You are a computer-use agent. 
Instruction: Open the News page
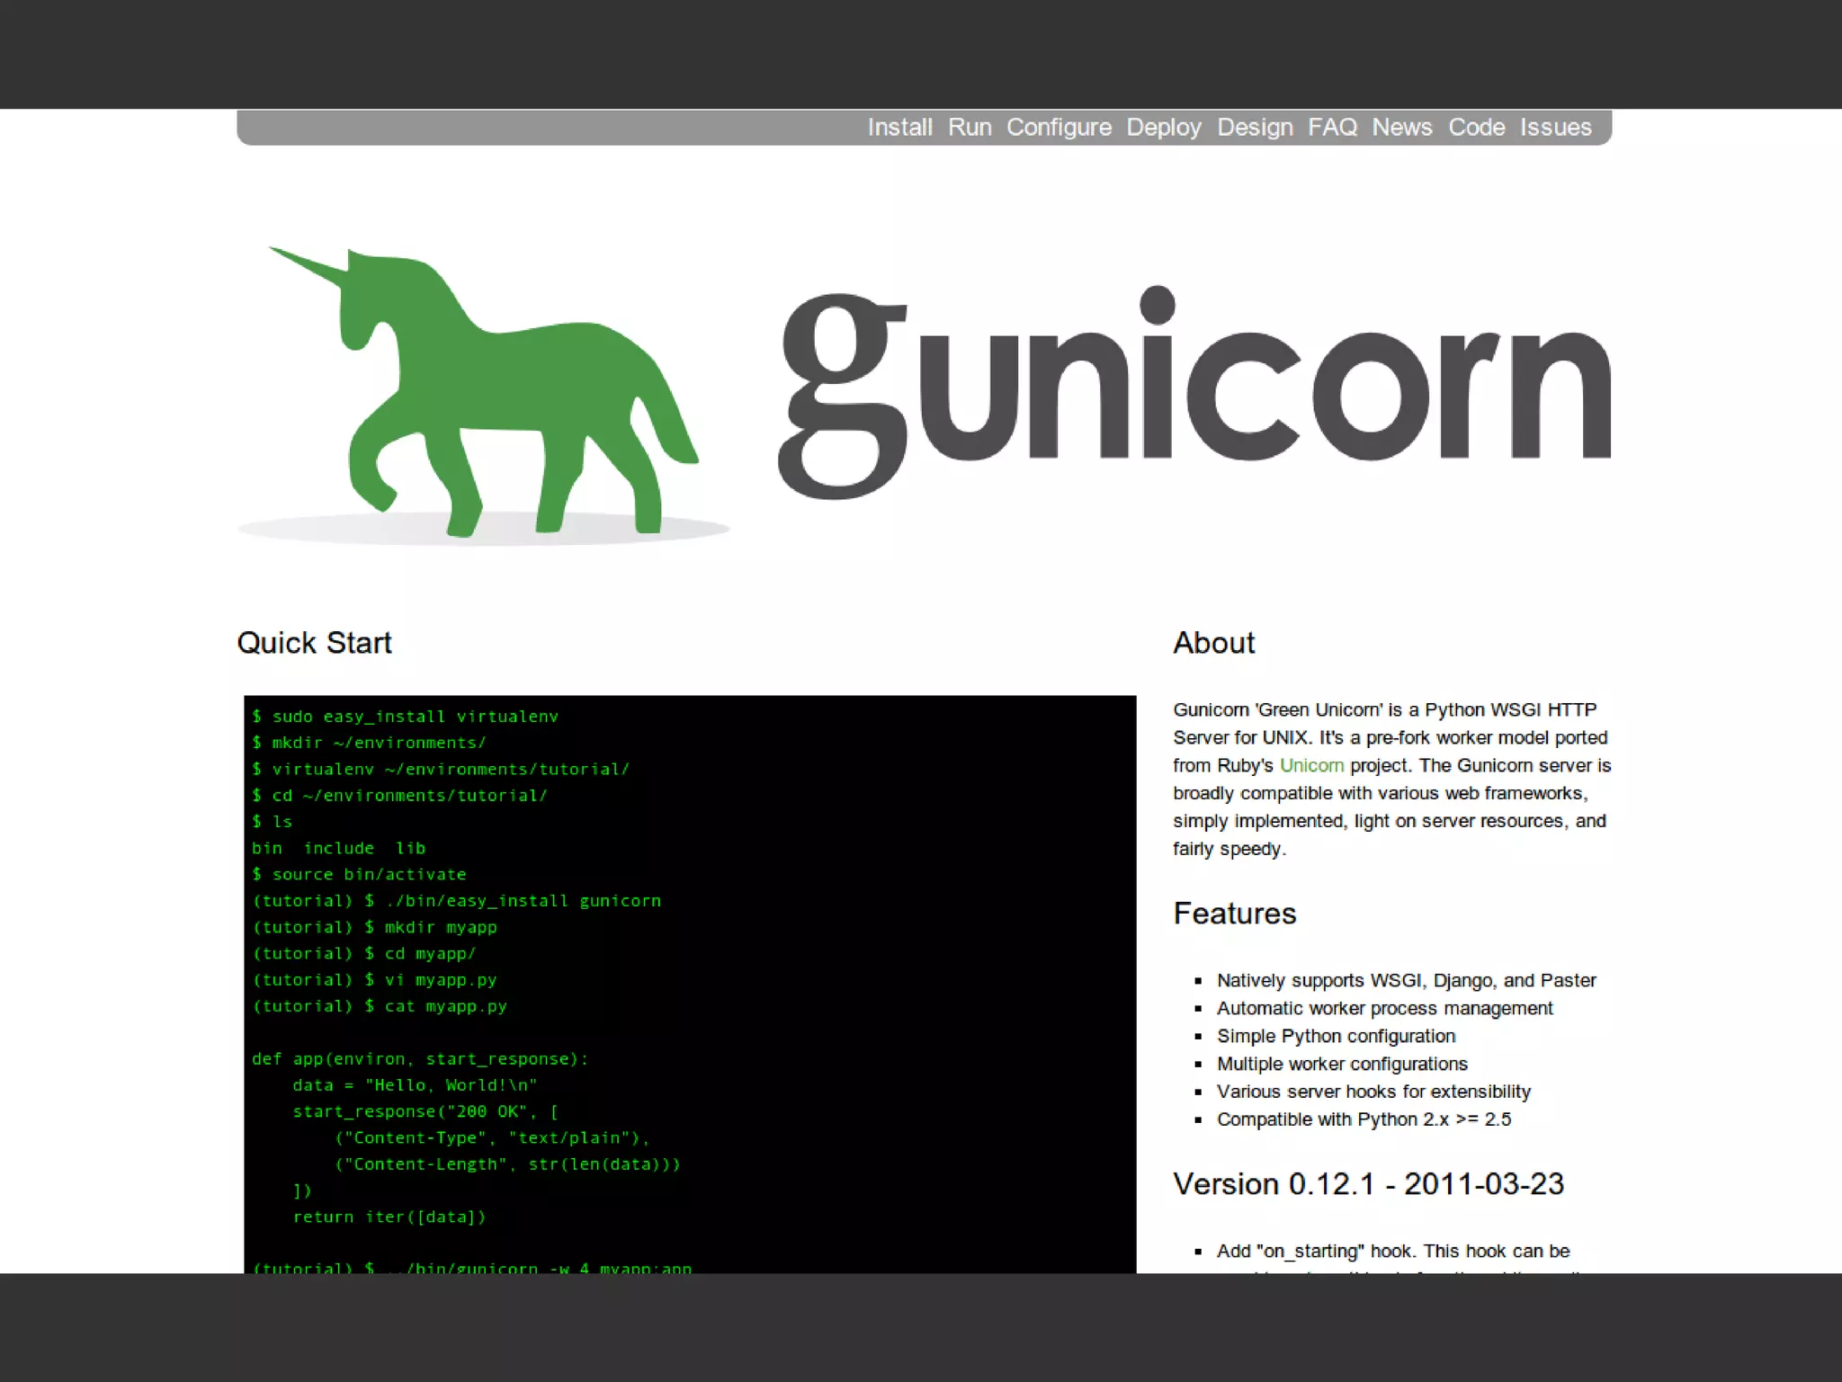click(1401, 128)
